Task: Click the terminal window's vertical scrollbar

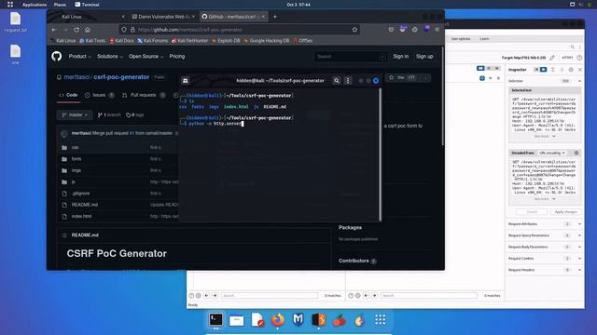Action: click(380, 154)
